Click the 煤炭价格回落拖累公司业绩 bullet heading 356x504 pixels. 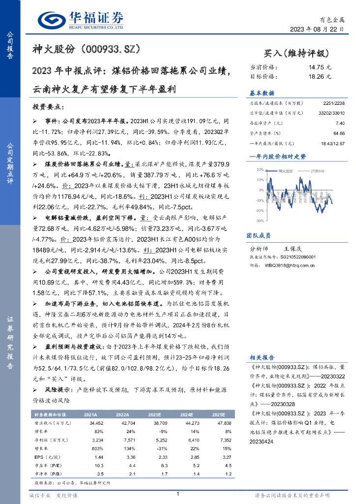[x=84, y=164]
